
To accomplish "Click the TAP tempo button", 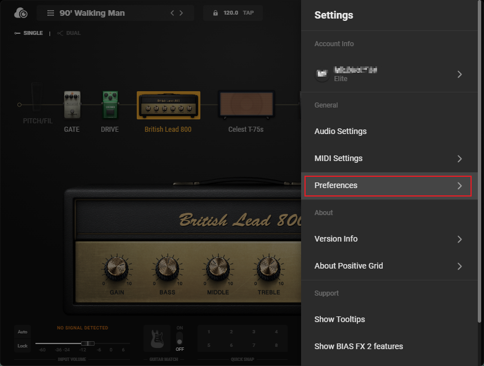I will [x=248, y=13].
